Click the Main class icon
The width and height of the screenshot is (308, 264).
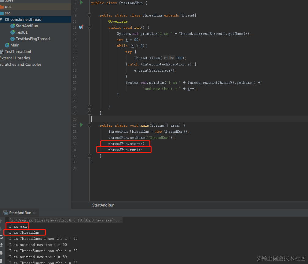pyautogui.click(x=7, y=45)
